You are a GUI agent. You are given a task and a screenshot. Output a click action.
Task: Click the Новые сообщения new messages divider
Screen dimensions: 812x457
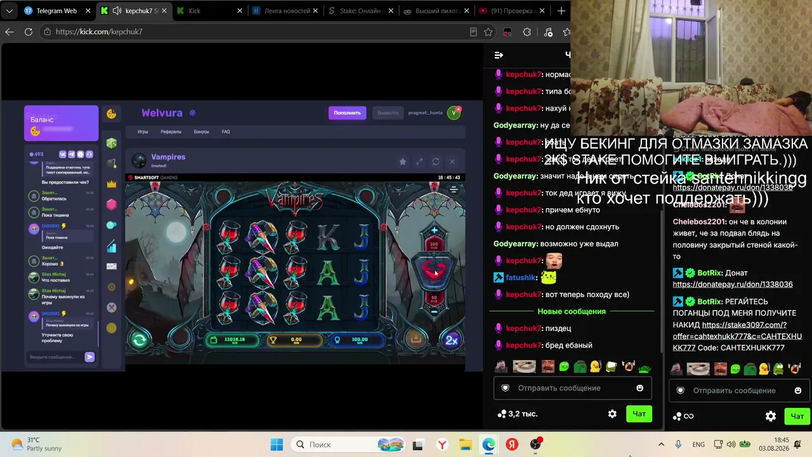click(572, 312)
